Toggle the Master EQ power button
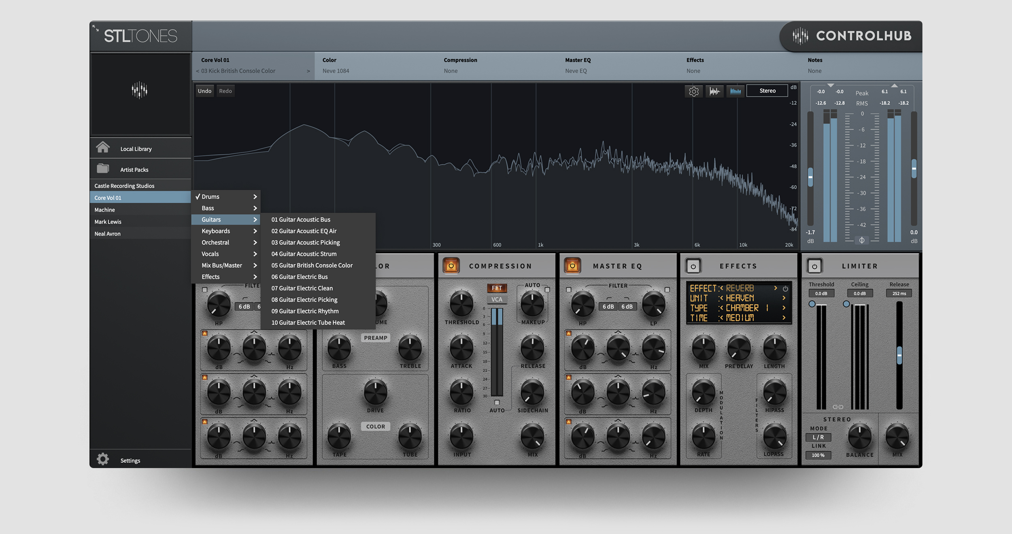Screen dimensions: 1012x534 point(572,266)
